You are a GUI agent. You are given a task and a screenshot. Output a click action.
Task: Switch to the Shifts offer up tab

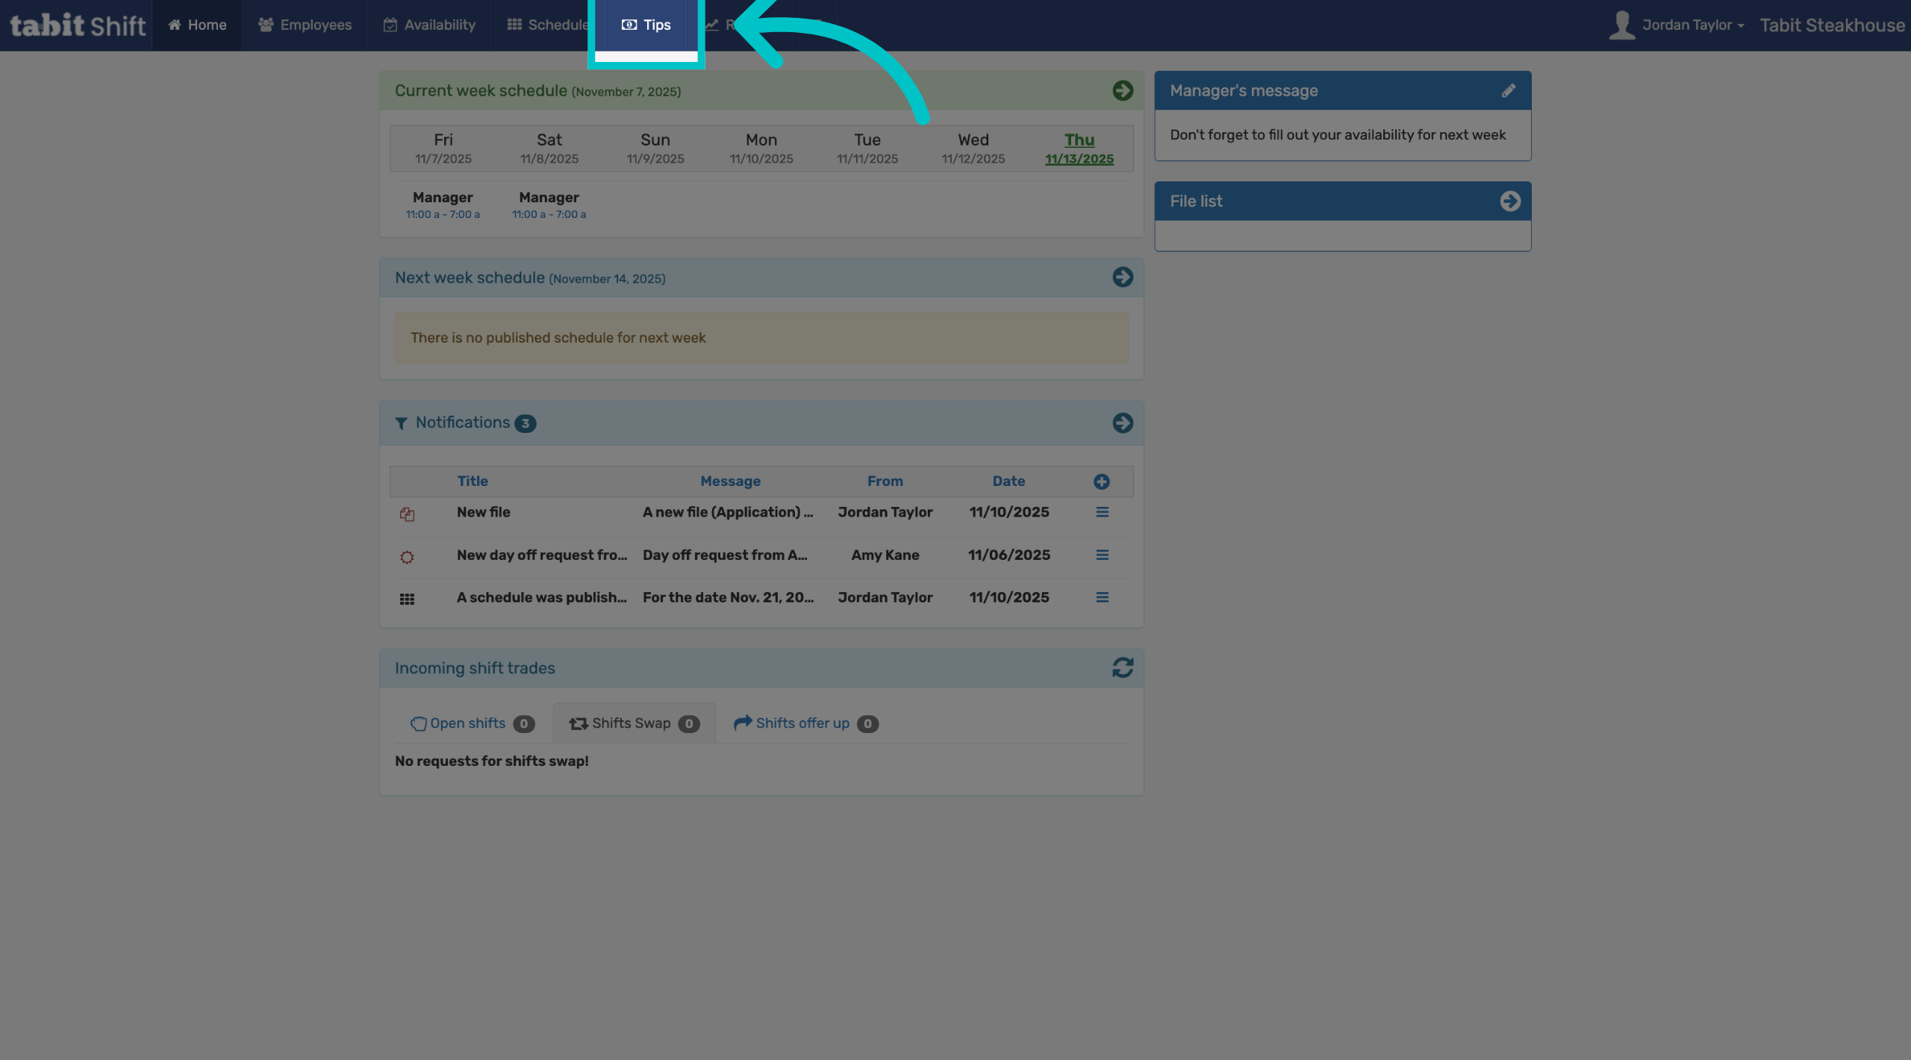(x=805, y=723)
